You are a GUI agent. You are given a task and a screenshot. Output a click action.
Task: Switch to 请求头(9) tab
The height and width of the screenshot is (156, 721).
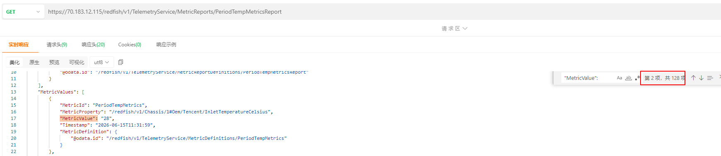point(57,45)
